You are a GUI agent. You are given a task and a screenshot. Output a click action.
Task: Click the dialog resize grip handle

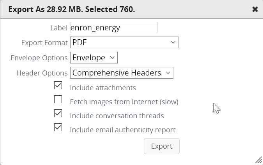[x=258, y=160]
